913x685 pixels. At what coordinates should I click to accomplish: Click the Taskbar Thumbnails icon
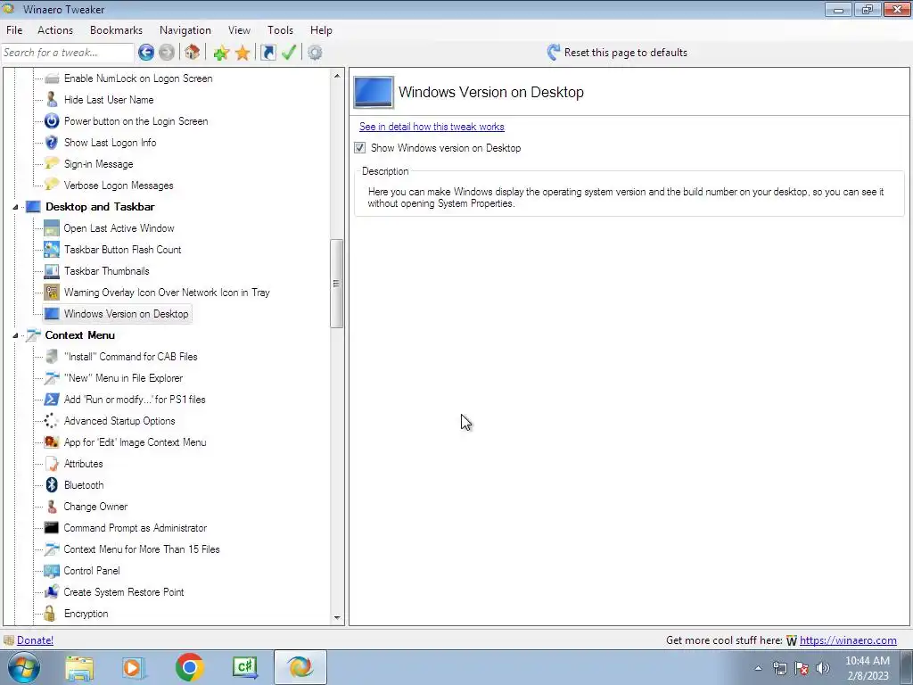click(52, 271)
